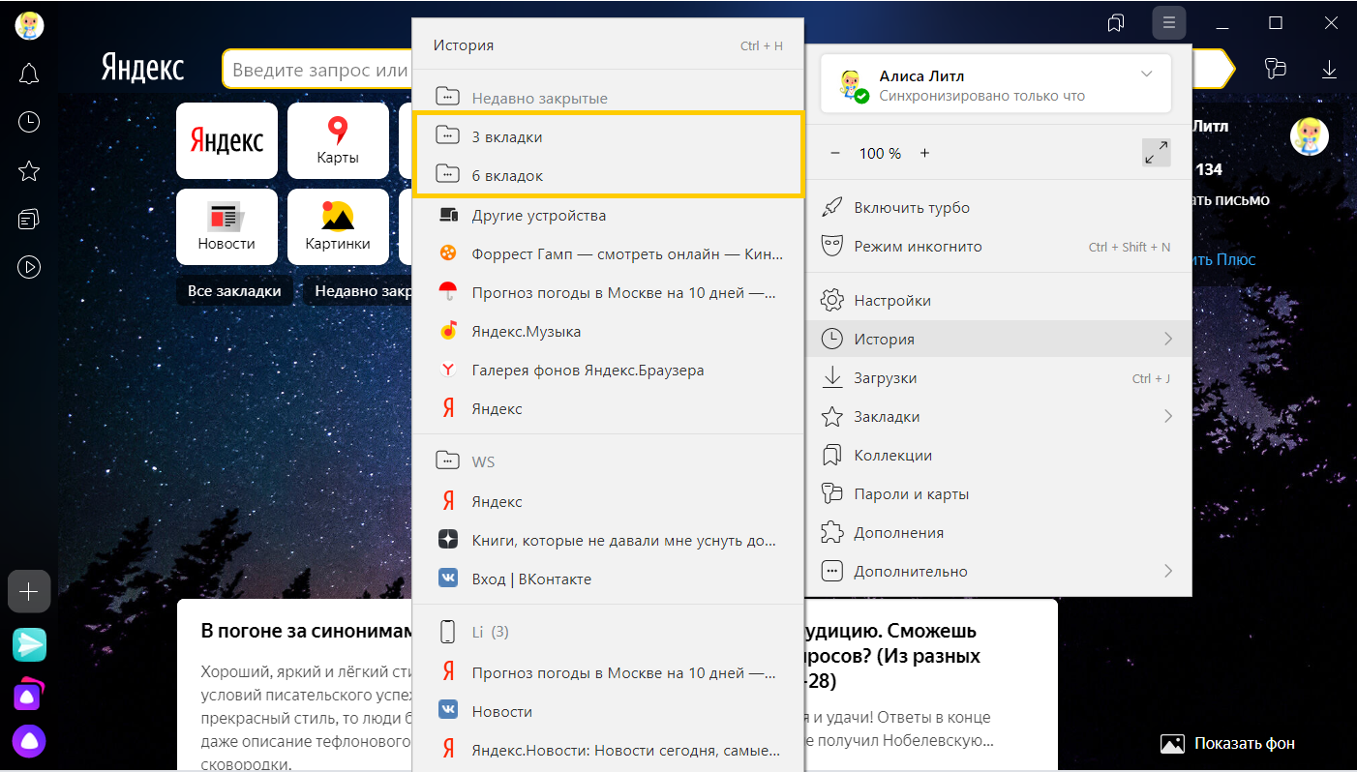Open the Alice station icon in sidebar
The image size is (1357, 772).
[x=29, y=693]
